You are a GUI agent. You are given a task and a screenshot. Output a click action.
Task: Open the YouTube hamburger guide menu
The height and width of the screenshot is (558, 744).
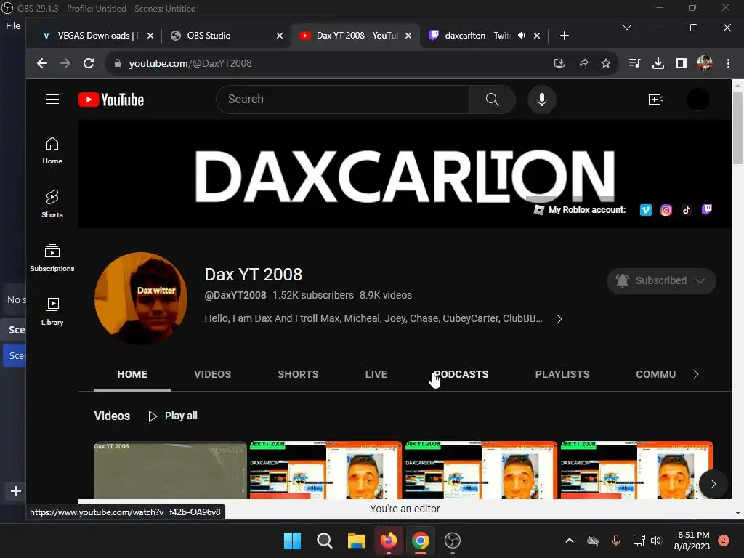coord(52,99)
